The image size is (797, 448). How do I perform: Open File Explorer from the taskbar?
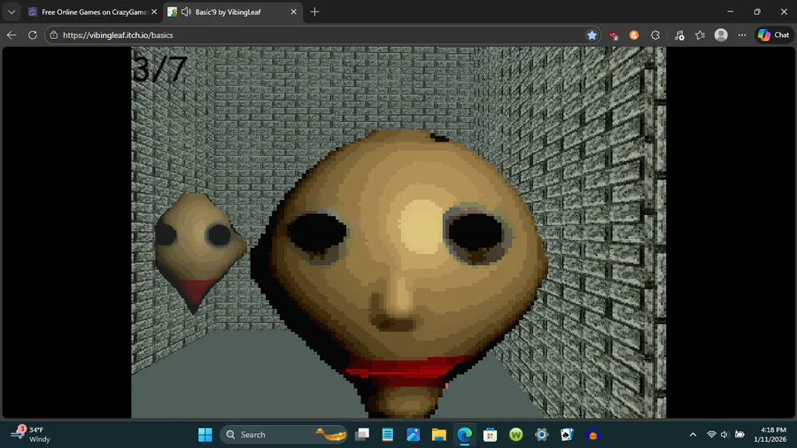438,435
